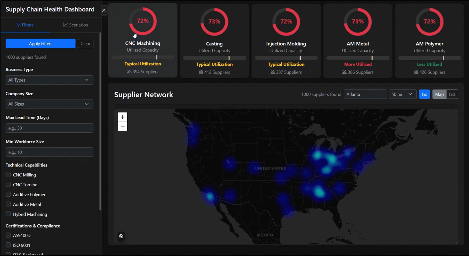The width and height of the screenshot is (469, 256).
Task: Expand the Company Size dropdown
Action: (49, 104)
